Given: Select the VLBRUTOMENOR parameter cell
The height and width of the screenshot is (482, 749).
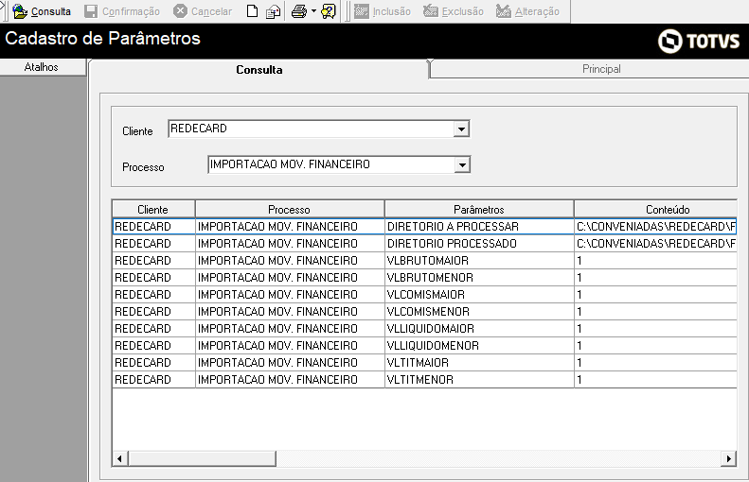Looking at the screenshot, I should click(479, 278).
